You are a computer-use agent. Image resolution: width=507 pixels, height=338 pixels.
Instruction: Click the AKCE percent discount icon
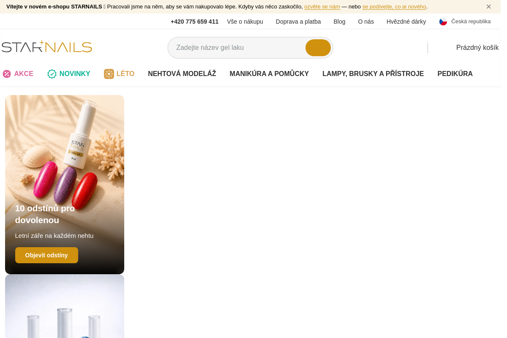[7, 74]
